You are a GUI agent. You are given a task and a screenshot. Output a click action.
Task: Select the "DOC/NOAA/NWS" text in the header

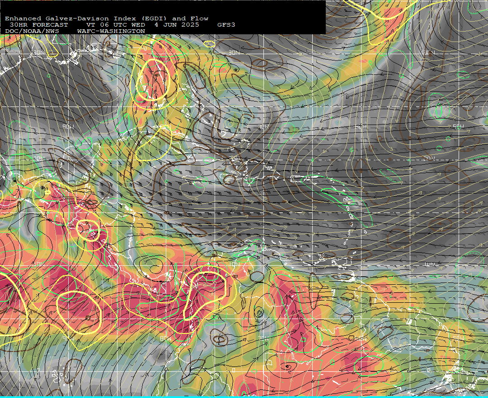click(x=32, y=31)
